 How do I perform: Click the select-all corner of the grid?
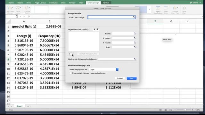click(8, 21)
